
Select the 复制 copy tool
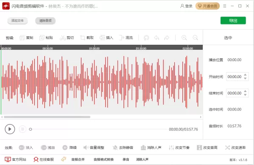[26, 38]
